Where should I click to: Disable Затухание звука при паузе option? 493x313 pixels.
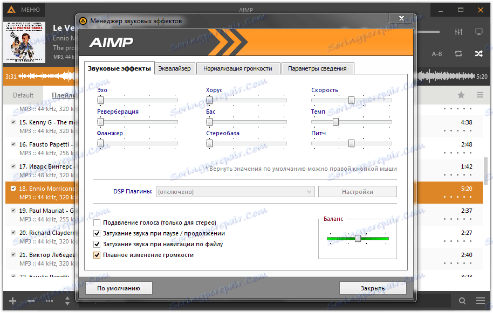(97, 234)
